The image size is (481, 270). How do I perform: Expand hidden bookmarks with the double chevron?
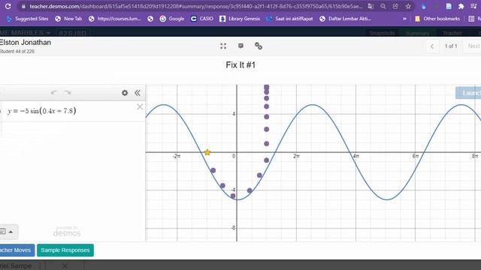[x=404, y=19]
